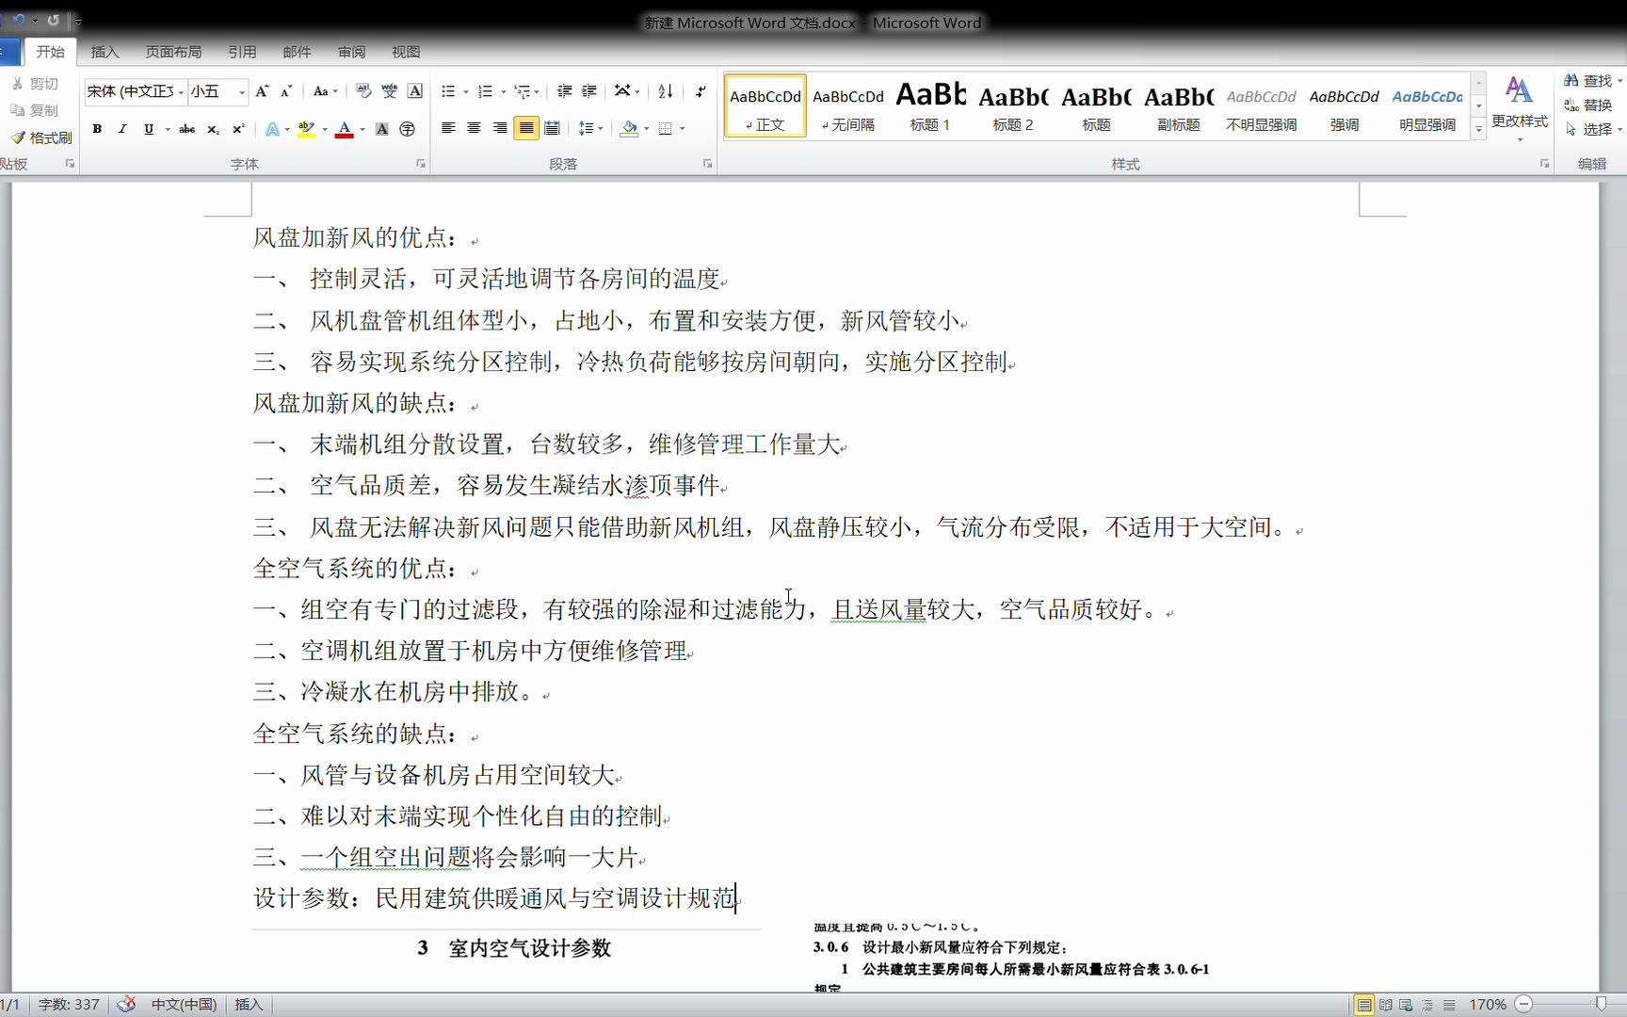Viewport: 1627px width, 1017px height.
Task: Toggle italic formatting
Action: 122,129
